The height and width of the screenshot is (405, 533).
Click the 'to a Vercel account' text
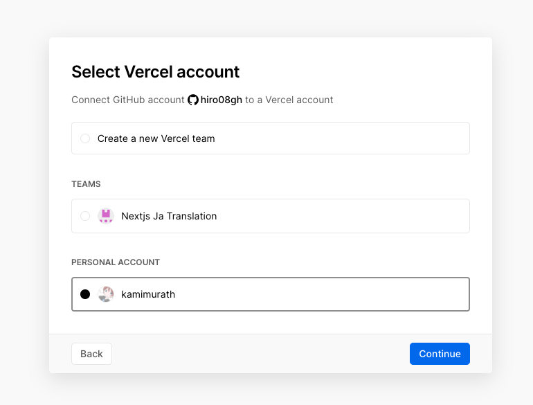(x=289, y=100)
